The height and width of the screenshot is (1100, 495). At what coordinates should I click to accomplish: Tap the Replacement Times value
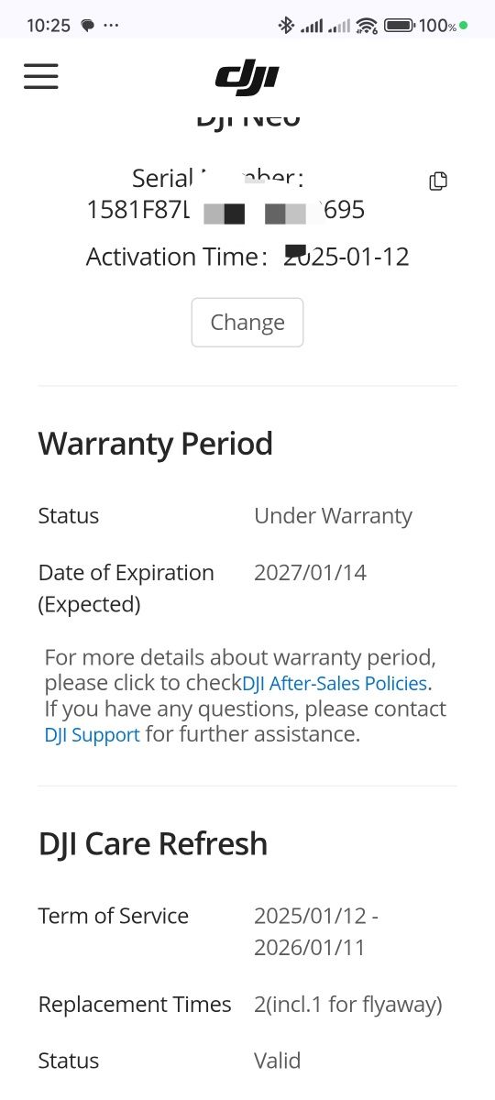pyautogui.click(x=348, y=1005)
